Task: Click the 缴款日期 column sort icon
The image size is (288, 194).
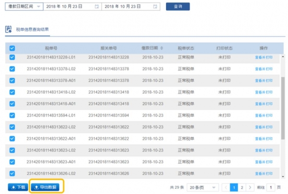Action: (161, 48)
